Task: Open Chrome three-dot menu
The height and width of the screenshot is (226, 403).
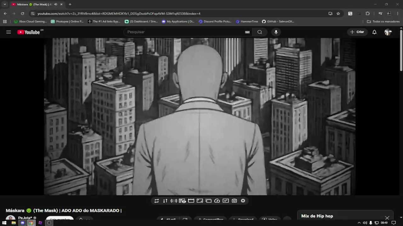Action: click(398, 13)
